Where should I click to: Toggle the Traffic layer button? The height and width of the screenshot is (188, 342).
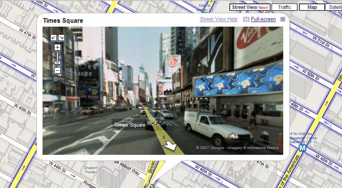pos(285,7)
